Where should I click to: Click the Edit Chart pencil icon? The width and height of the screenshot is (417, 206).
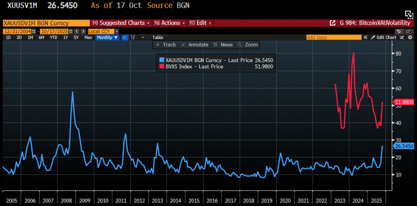tap(373, 37)
